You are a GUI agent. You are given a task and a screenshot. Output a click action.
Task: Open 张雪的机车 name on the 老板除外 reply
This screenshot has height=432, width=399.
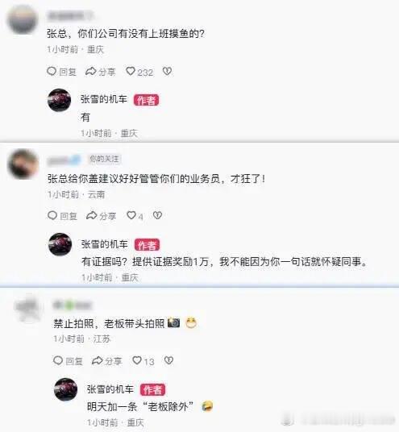pyautogui.click(x=110, y=389)
